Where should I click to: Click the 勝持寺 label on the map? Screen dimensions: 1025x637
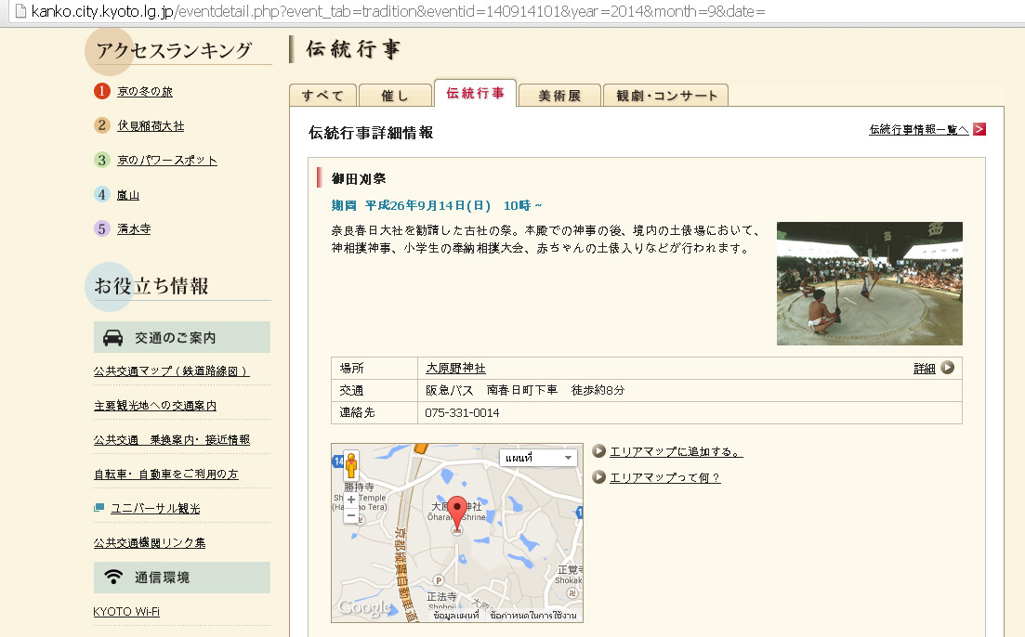[x=359, y=487]
